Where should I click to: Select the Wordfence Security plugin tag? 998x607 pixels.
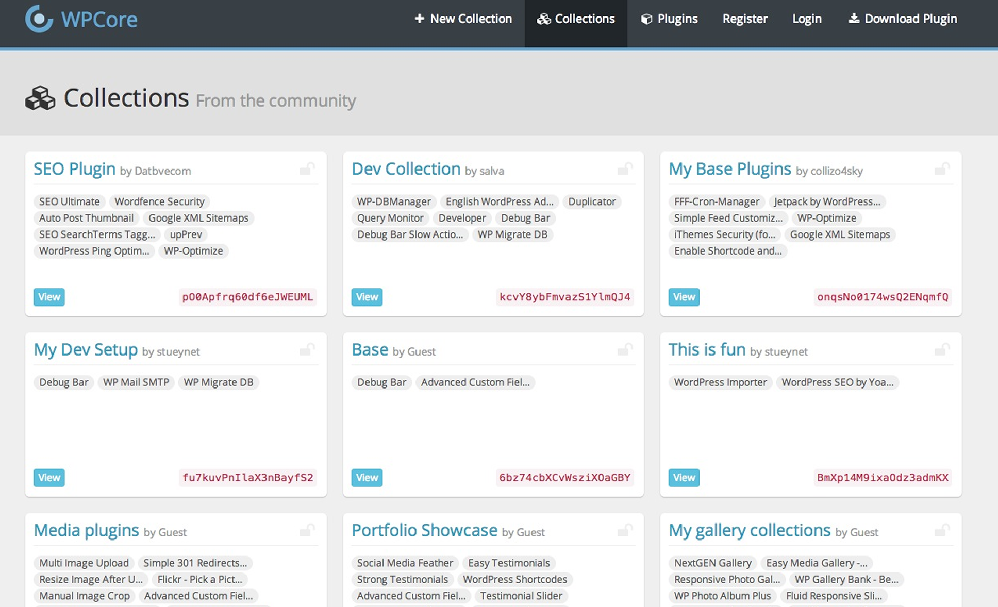(x=159, y=201)
